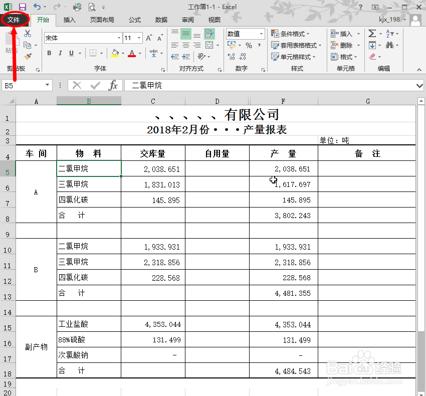
Task: Open text orientation options
Action: click(x=201, y=57)
